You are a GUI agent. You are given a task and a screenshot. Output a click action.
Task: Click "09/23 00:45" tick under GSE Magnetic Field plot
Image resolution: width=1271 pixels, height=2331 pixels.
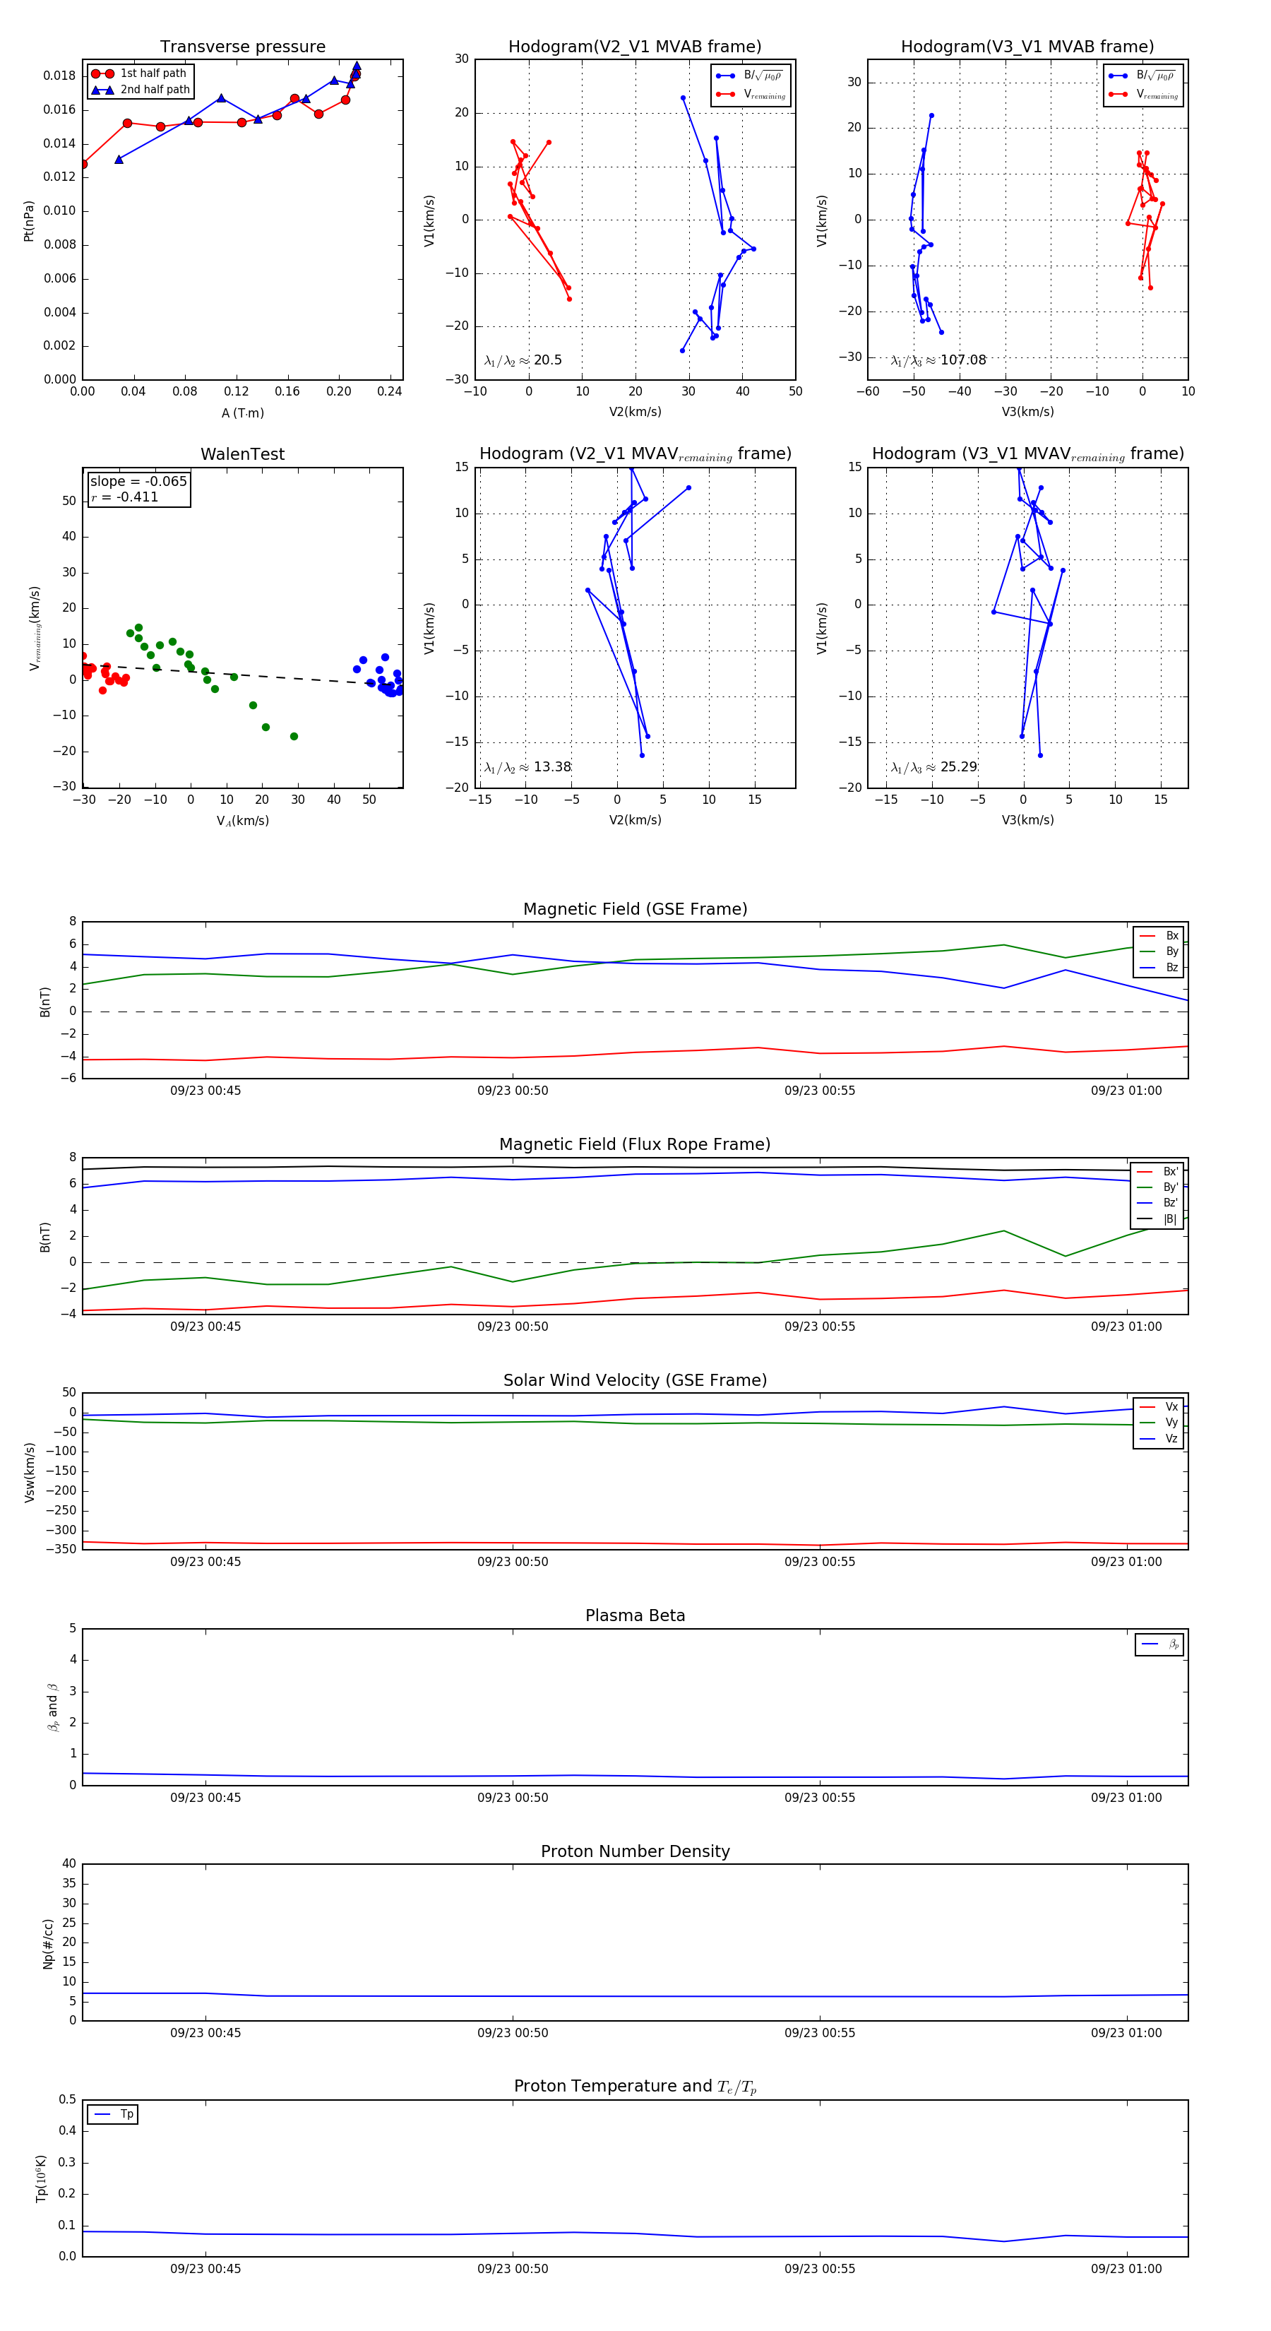205,1091
